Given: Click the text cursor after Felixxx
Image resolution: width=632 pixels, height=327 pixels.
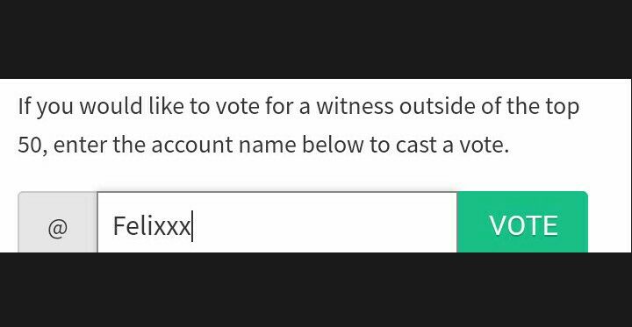Looking at the screenshot, I should [x=192, y=226].
